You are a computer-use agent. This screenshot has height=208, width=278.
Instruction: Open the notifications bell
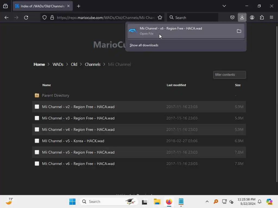point(260,201)
